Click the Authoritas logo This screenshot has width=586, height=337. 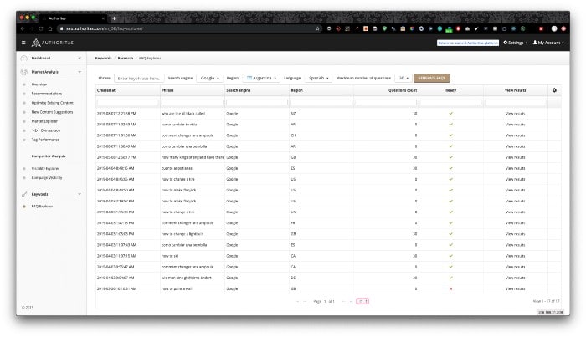(53, 43)
